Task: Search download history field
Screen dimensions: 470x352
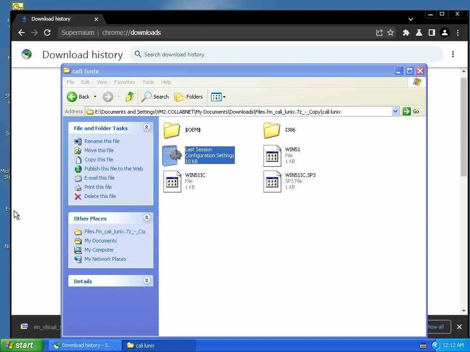Action: (286, 55)
